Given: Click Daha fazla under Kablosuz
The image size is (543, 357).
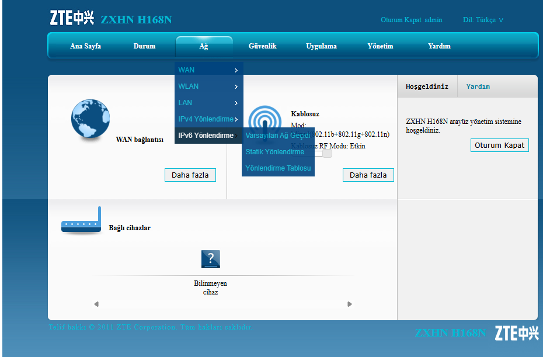Looking at the screenshot, I should 368,175.
